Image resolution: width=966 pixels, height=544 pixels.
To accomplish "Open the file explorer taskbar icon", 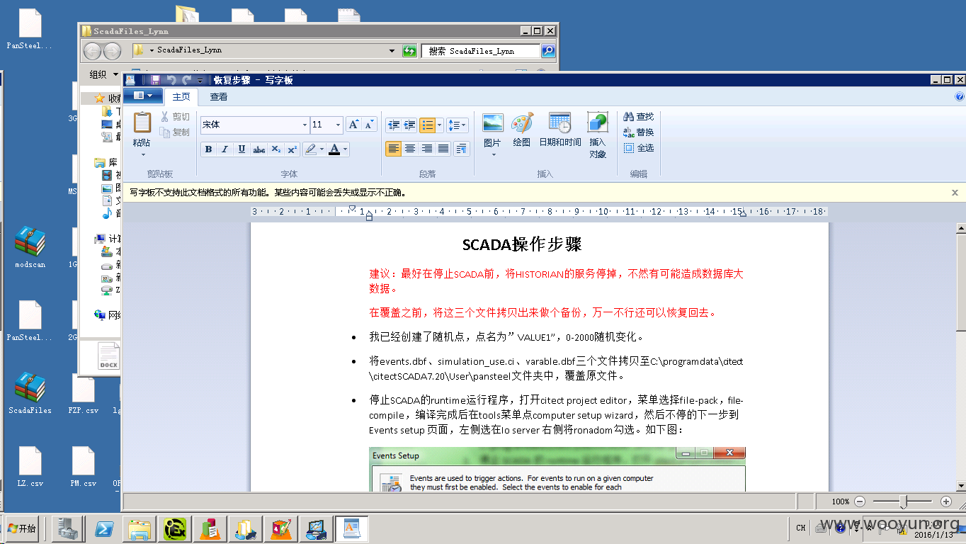I will (x=140, y=528).
